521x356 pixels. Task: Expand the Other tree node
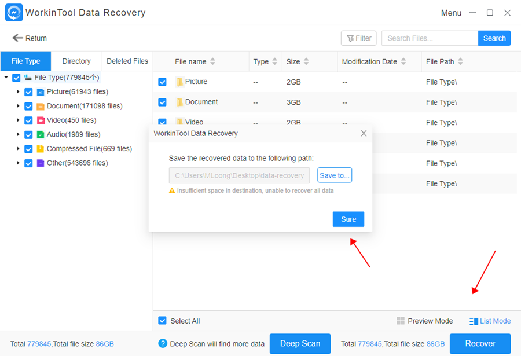(x=19, y=163)
